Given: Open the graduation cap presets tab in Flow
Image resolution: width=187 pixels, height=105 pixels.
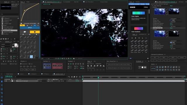Looking at the screenshot, I should (25, 32).
